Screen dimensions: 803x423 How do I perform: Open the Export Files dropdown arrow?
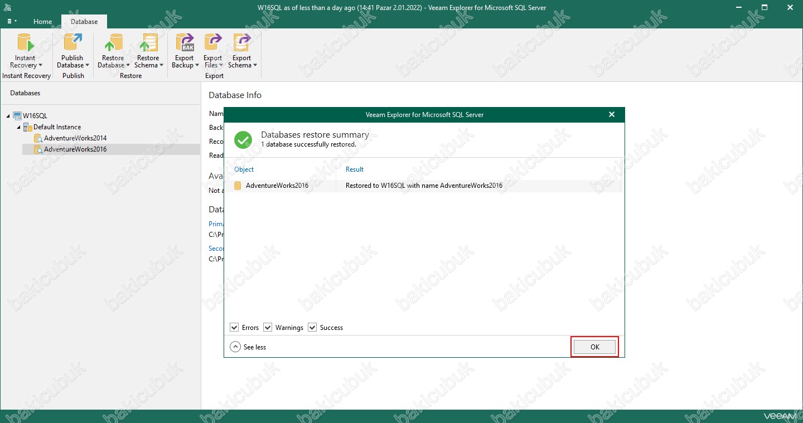[x=221, y=65]
